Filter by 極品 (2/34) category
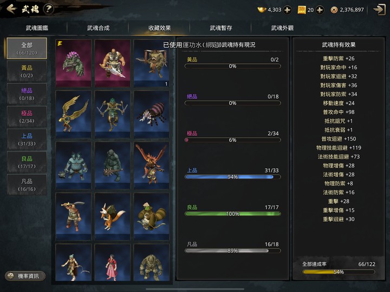Viewport: 390px width, 292px height. point(27,117)
